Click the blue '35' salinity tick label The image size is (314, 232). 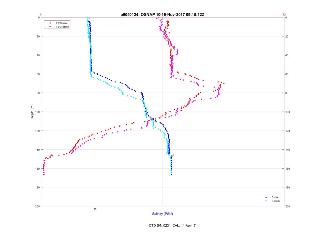(x=95, y=209)
